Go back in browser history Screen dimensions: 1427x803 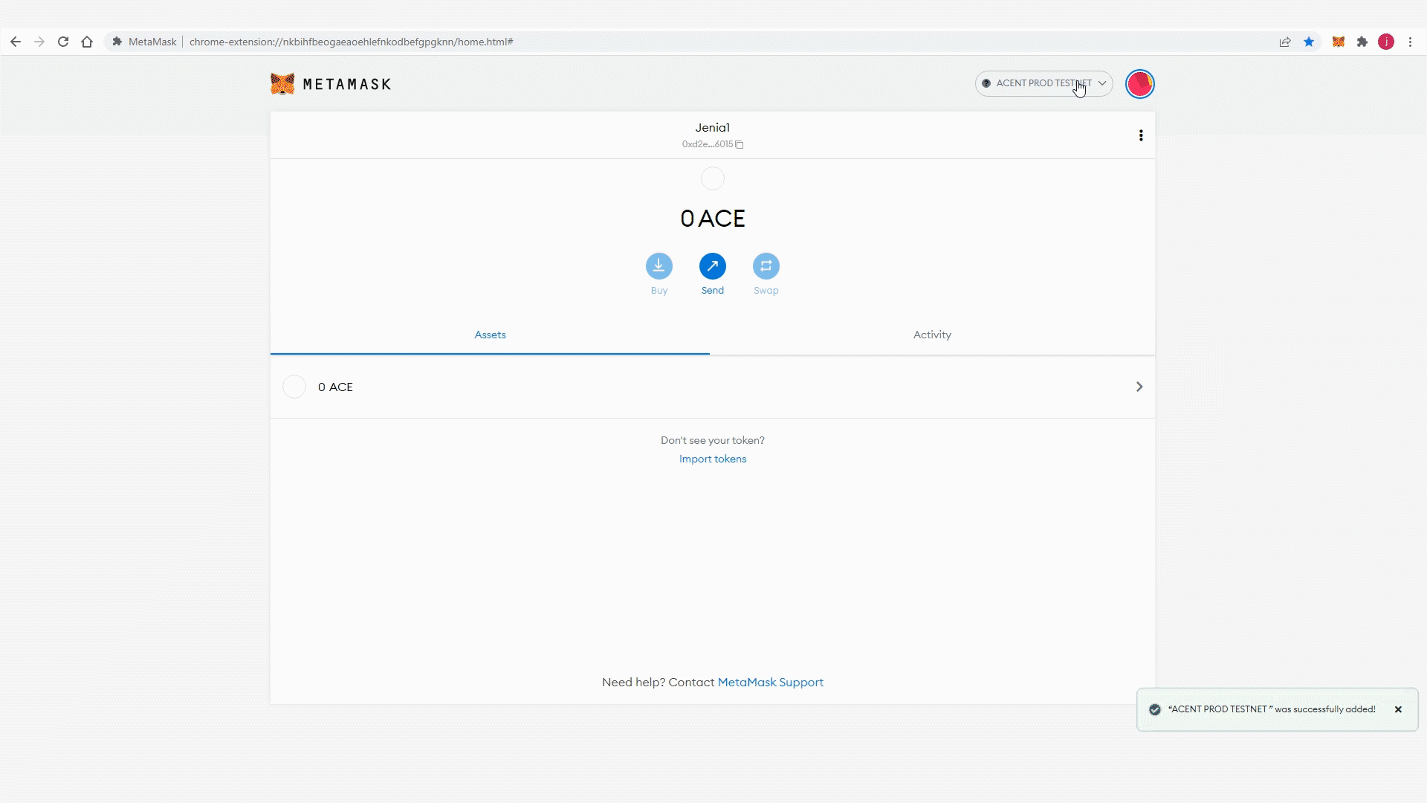click(16, 42)
